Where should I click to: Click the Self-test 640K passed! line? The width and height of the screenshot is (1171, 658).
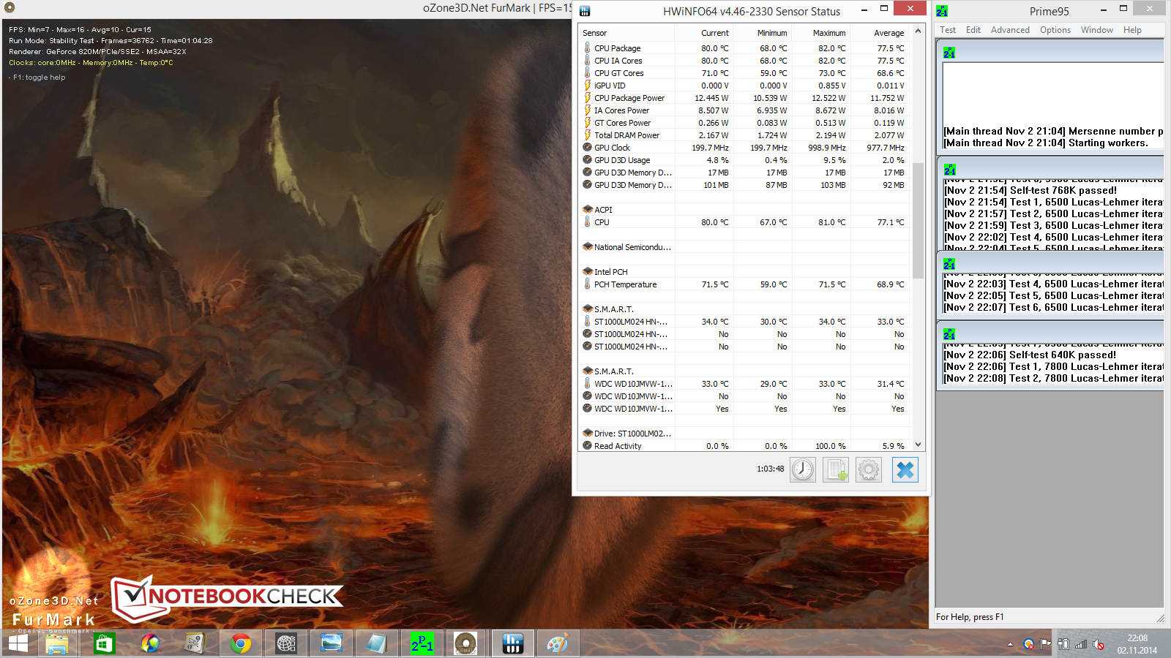click(1030, 355)
